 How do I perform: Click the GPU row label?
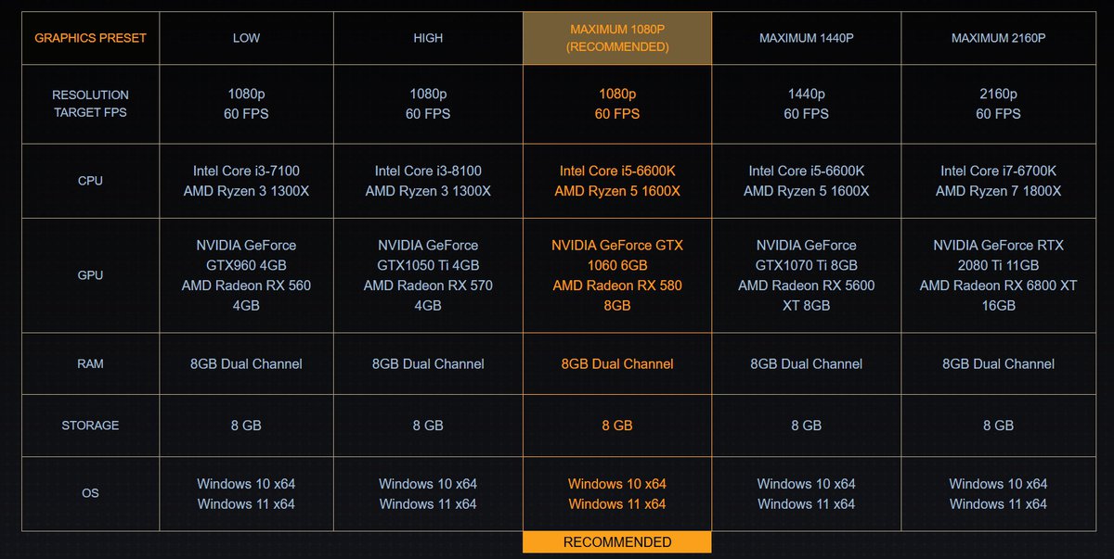tap(90, 275)
